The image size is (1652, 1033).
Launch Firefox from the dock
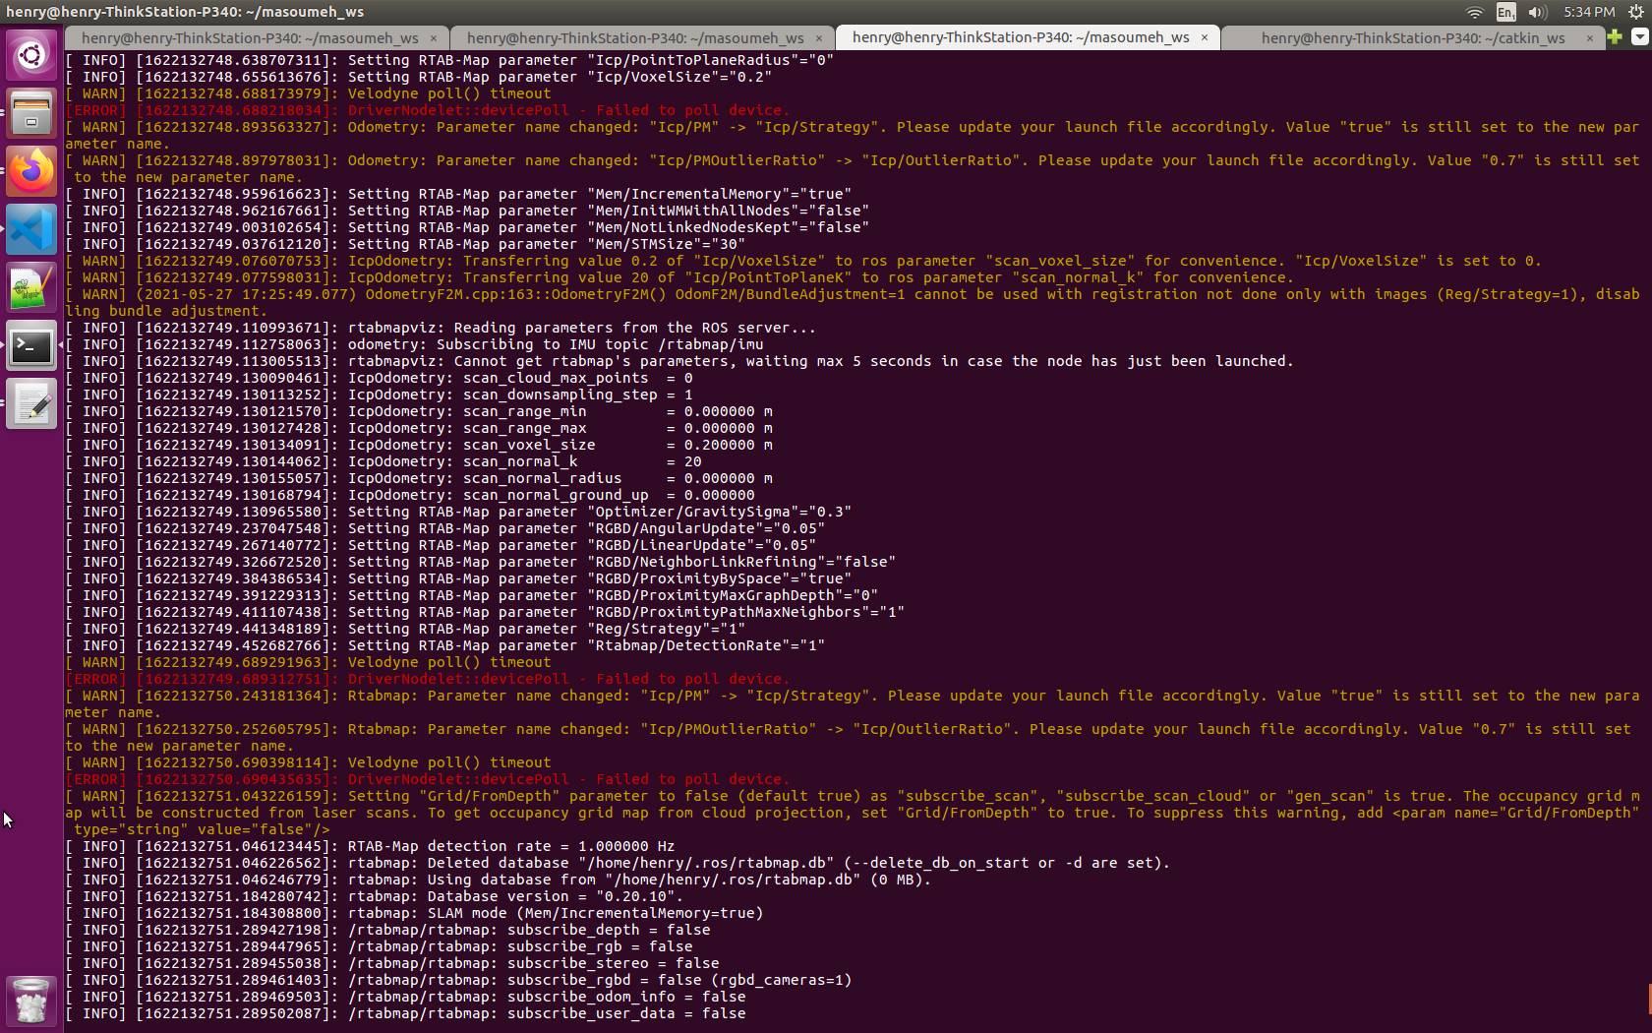click(31, 172)
